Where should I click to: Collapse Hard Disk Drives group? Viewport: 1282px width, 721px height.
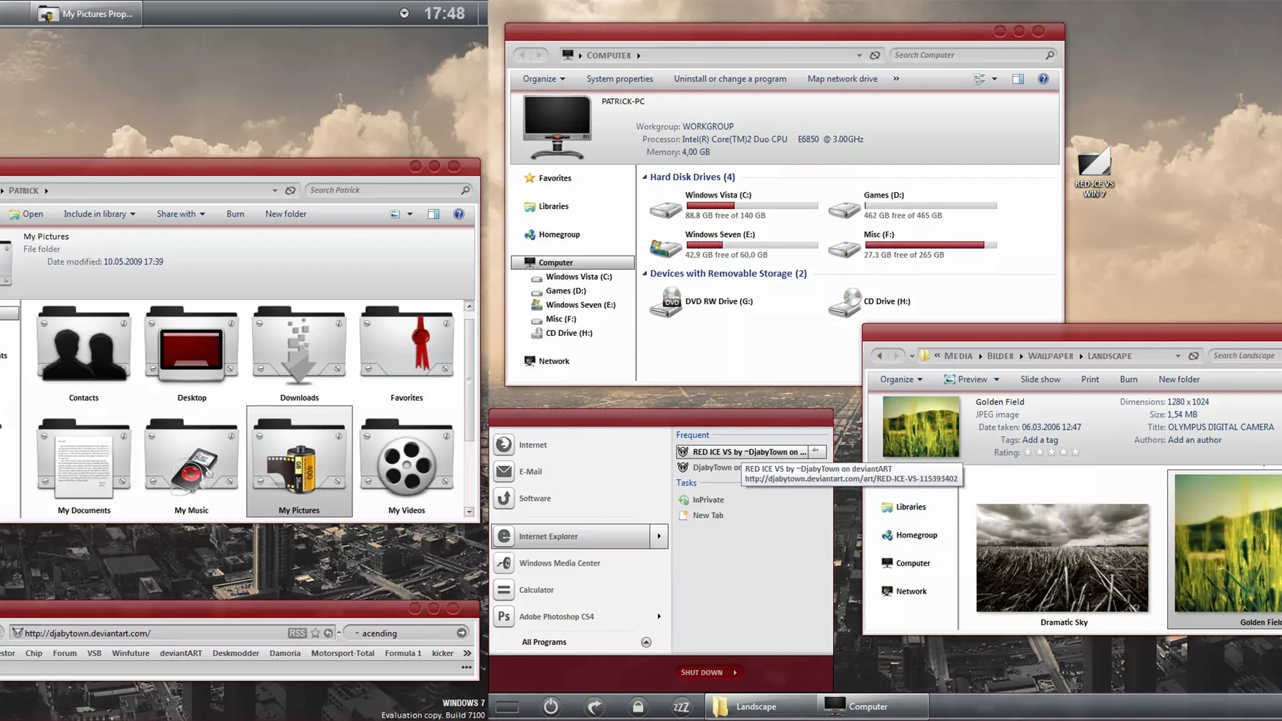[x=644, y=177]
